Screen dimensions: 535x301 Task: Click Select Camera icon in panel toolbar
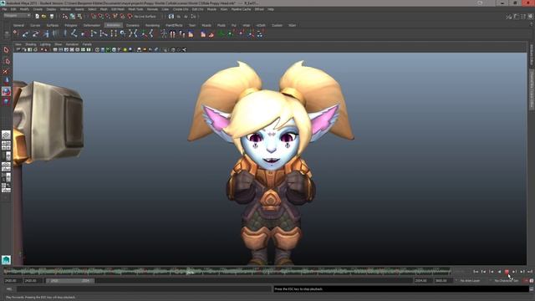coord(18,50)
